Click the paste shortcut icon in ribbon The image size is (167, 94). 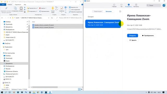point(25,12)
